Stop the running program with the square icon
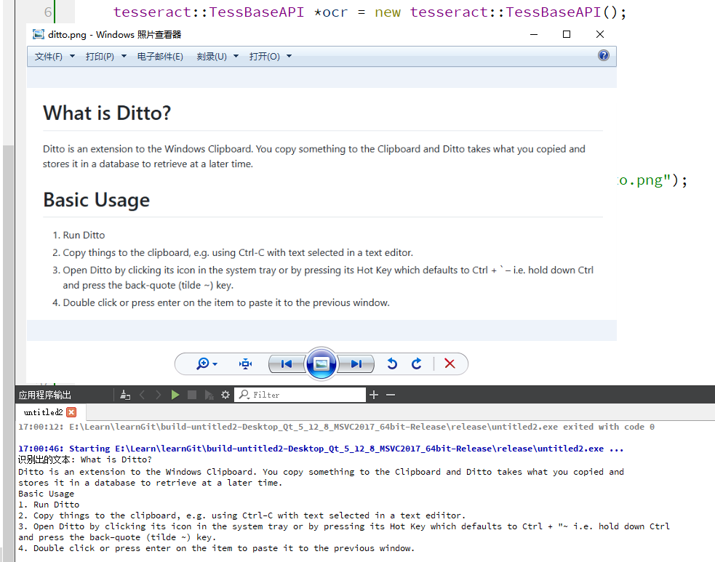 [x=192, y=395]
